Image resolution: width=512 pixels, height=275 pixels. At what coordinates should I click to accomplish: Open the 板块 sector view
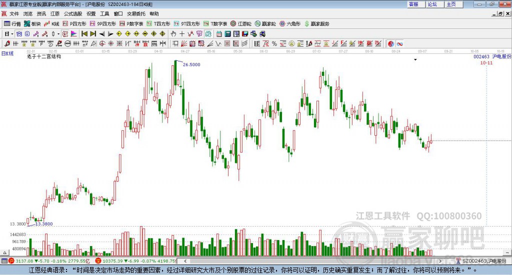tap(32, 24)
